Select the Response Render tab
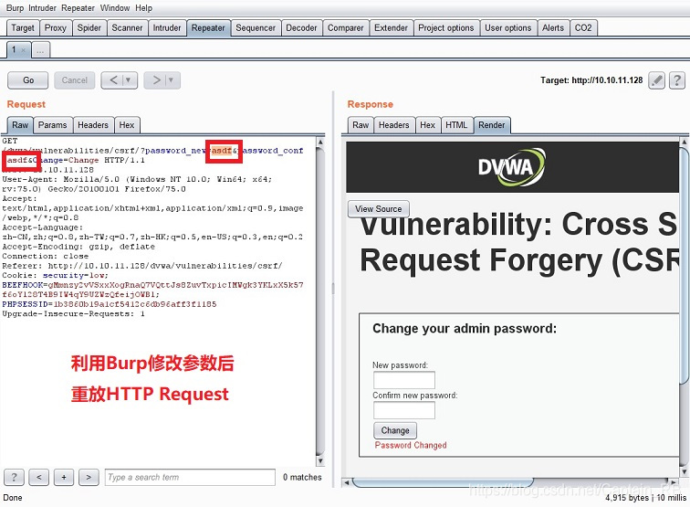The width and height of the screenshot is (690, 507). [x=492, y=125]
